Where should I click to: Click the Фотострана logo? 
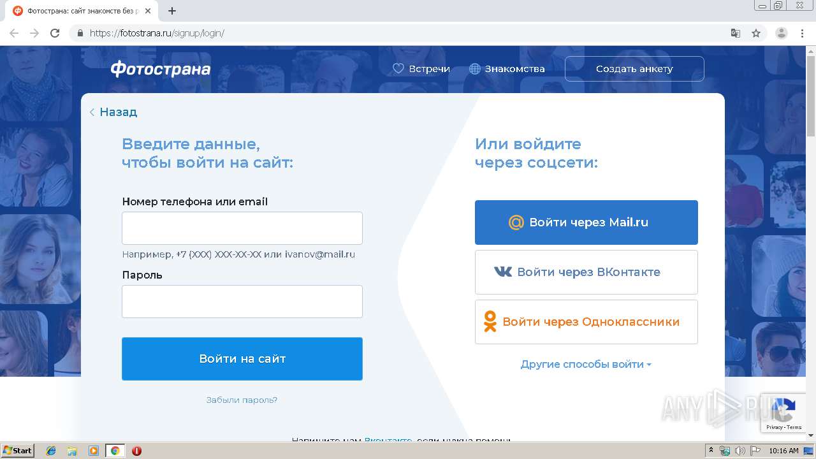160,69
